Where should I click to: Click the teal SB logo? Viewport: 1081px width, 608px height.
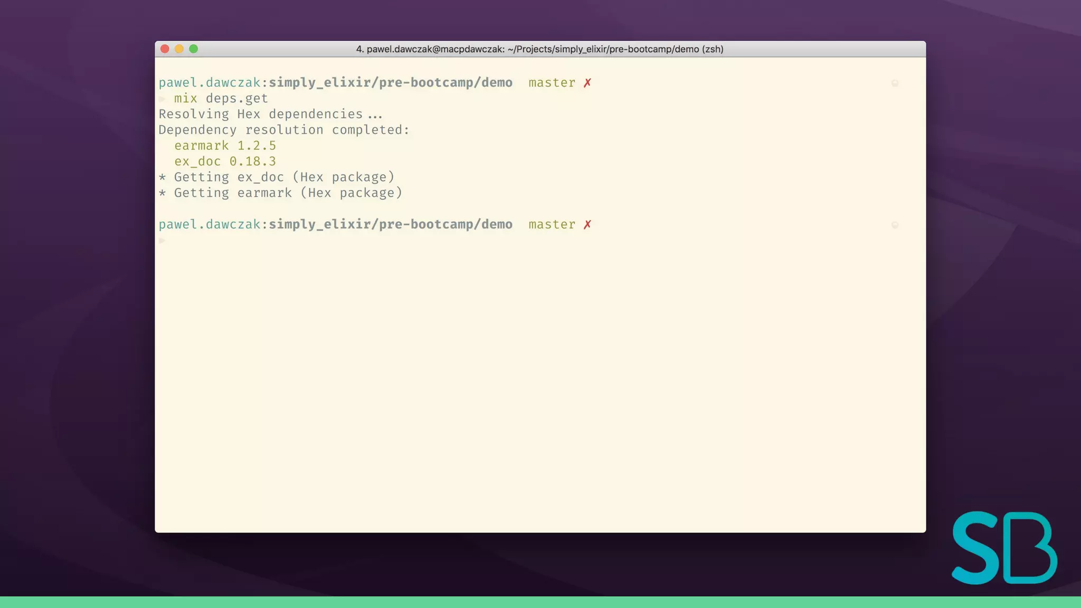[1003, 548]
